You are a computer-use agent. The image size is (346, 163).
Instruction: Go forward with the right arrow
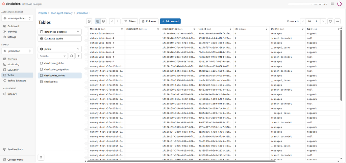pos(118,21)
